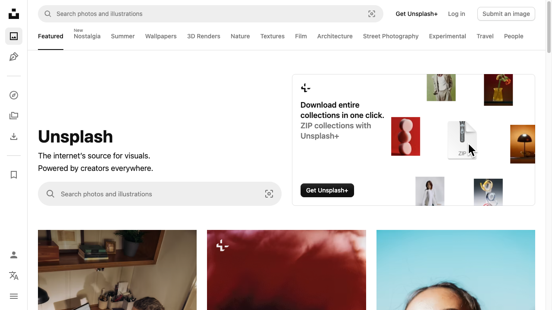Select the 3D Renders tab

tap(204, 36)
